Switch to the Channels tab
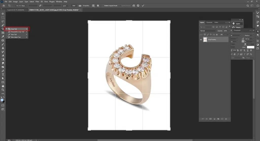The height and width of the screenshot is (141, 260). (209, 22)
